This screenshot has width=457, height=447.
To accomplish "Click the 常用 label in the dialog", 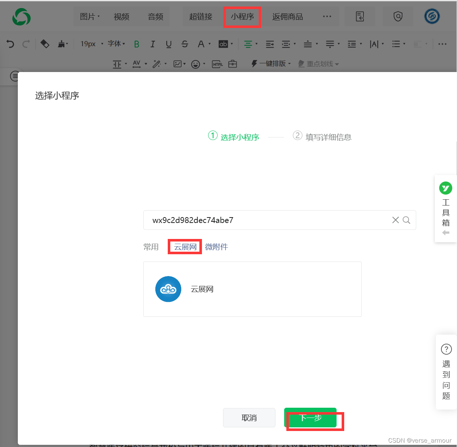I will coord(151,247).
